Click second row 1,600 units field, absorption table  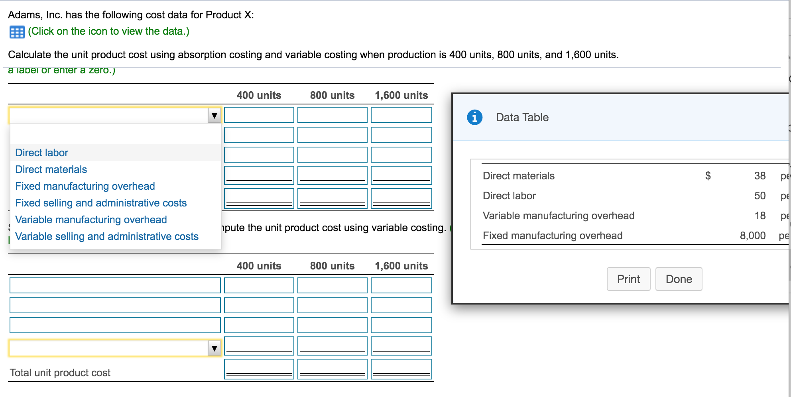[401, 135]
